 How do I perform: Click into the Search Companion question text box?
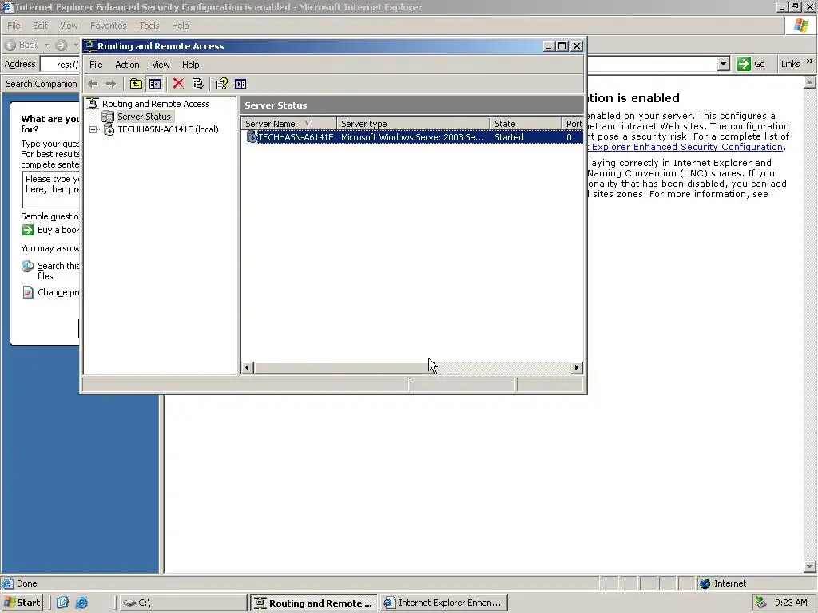51,189
